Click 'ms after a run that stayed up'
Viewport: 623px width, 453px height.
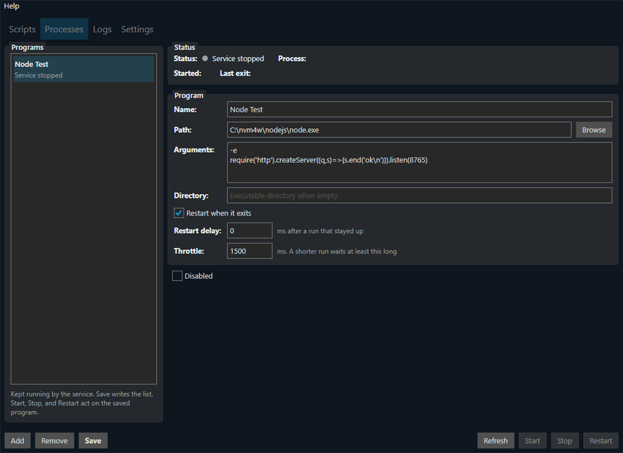320,231
